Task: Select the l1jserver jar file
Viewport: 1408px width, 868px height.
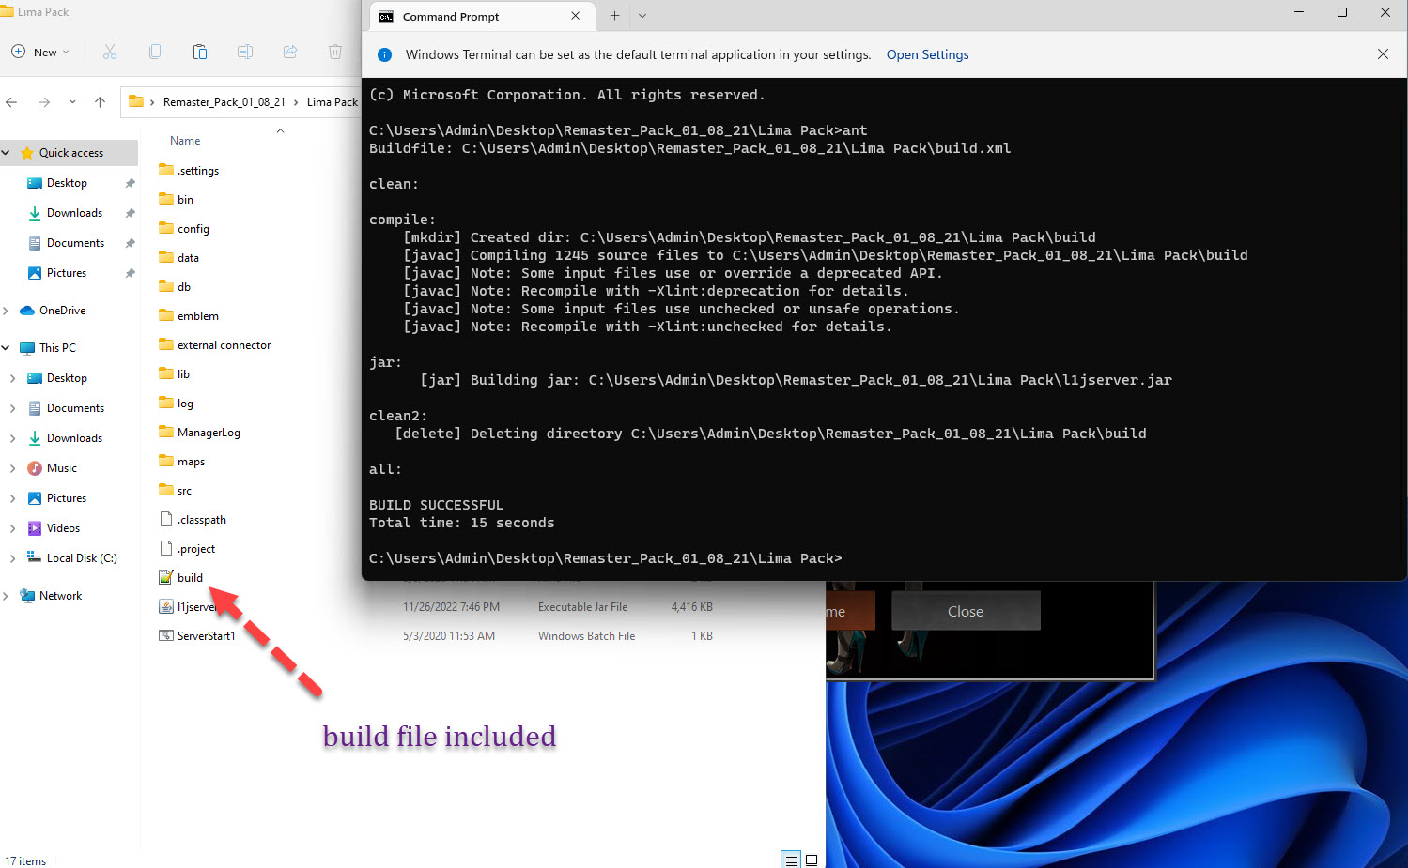Action: pos(196,607)
